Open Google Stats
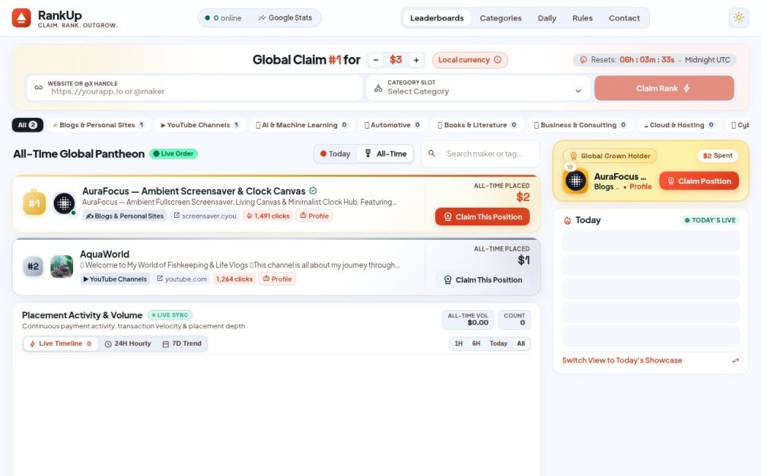 tap(285, 18)
